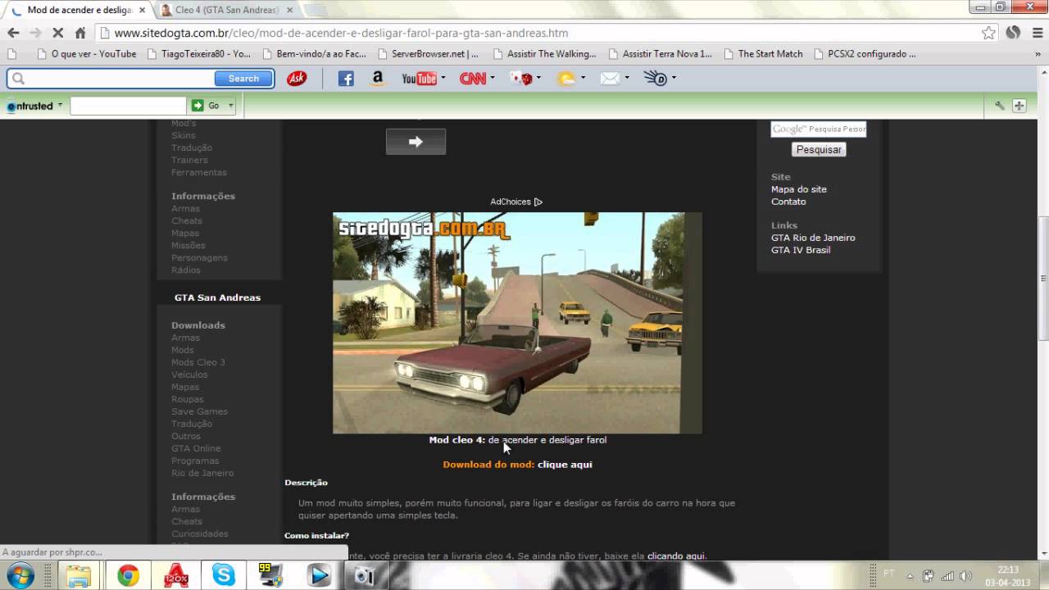Expand the mail toolbar dropdown
Screen dimensions: 1049x590
pos(627,79)
